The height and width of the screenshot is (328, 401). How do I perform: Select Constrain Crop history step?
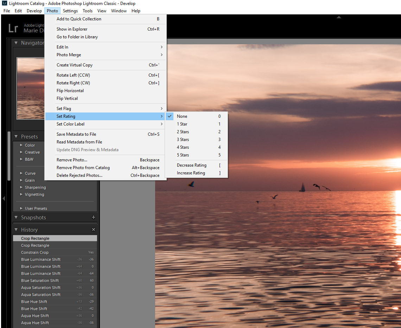click(35, 252)
